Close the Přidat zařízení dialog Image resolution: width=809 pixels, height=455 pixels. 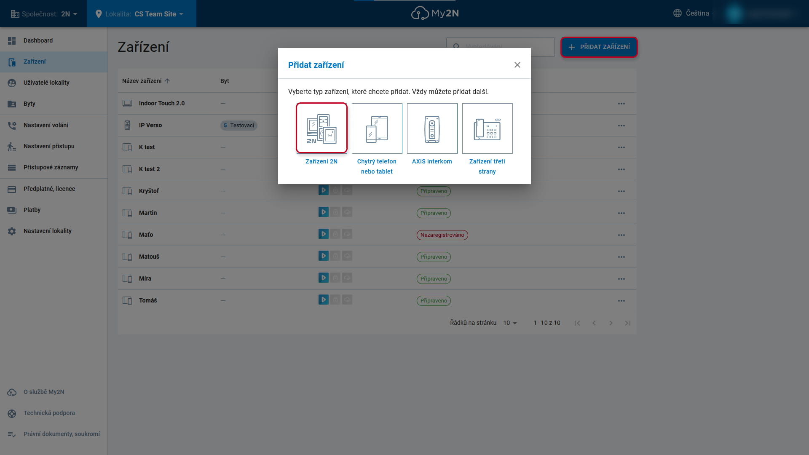[x=517, y=65]
